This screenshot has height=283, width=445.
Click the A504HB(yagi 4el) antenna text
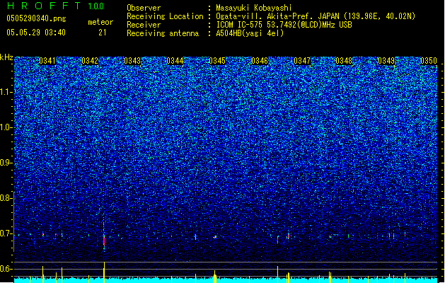coord(250,33)
